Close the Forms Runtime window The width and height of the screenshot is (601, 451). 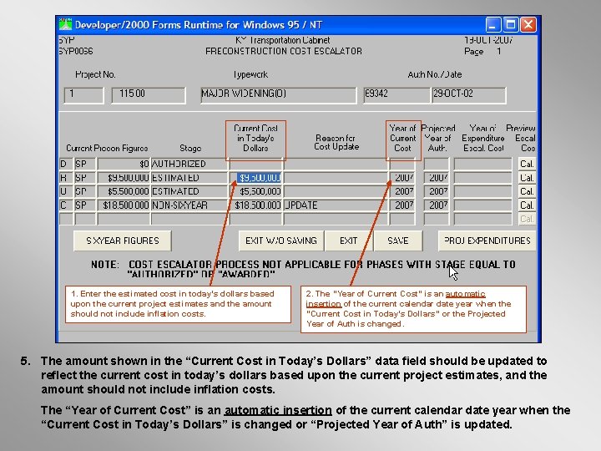(528, 24)
